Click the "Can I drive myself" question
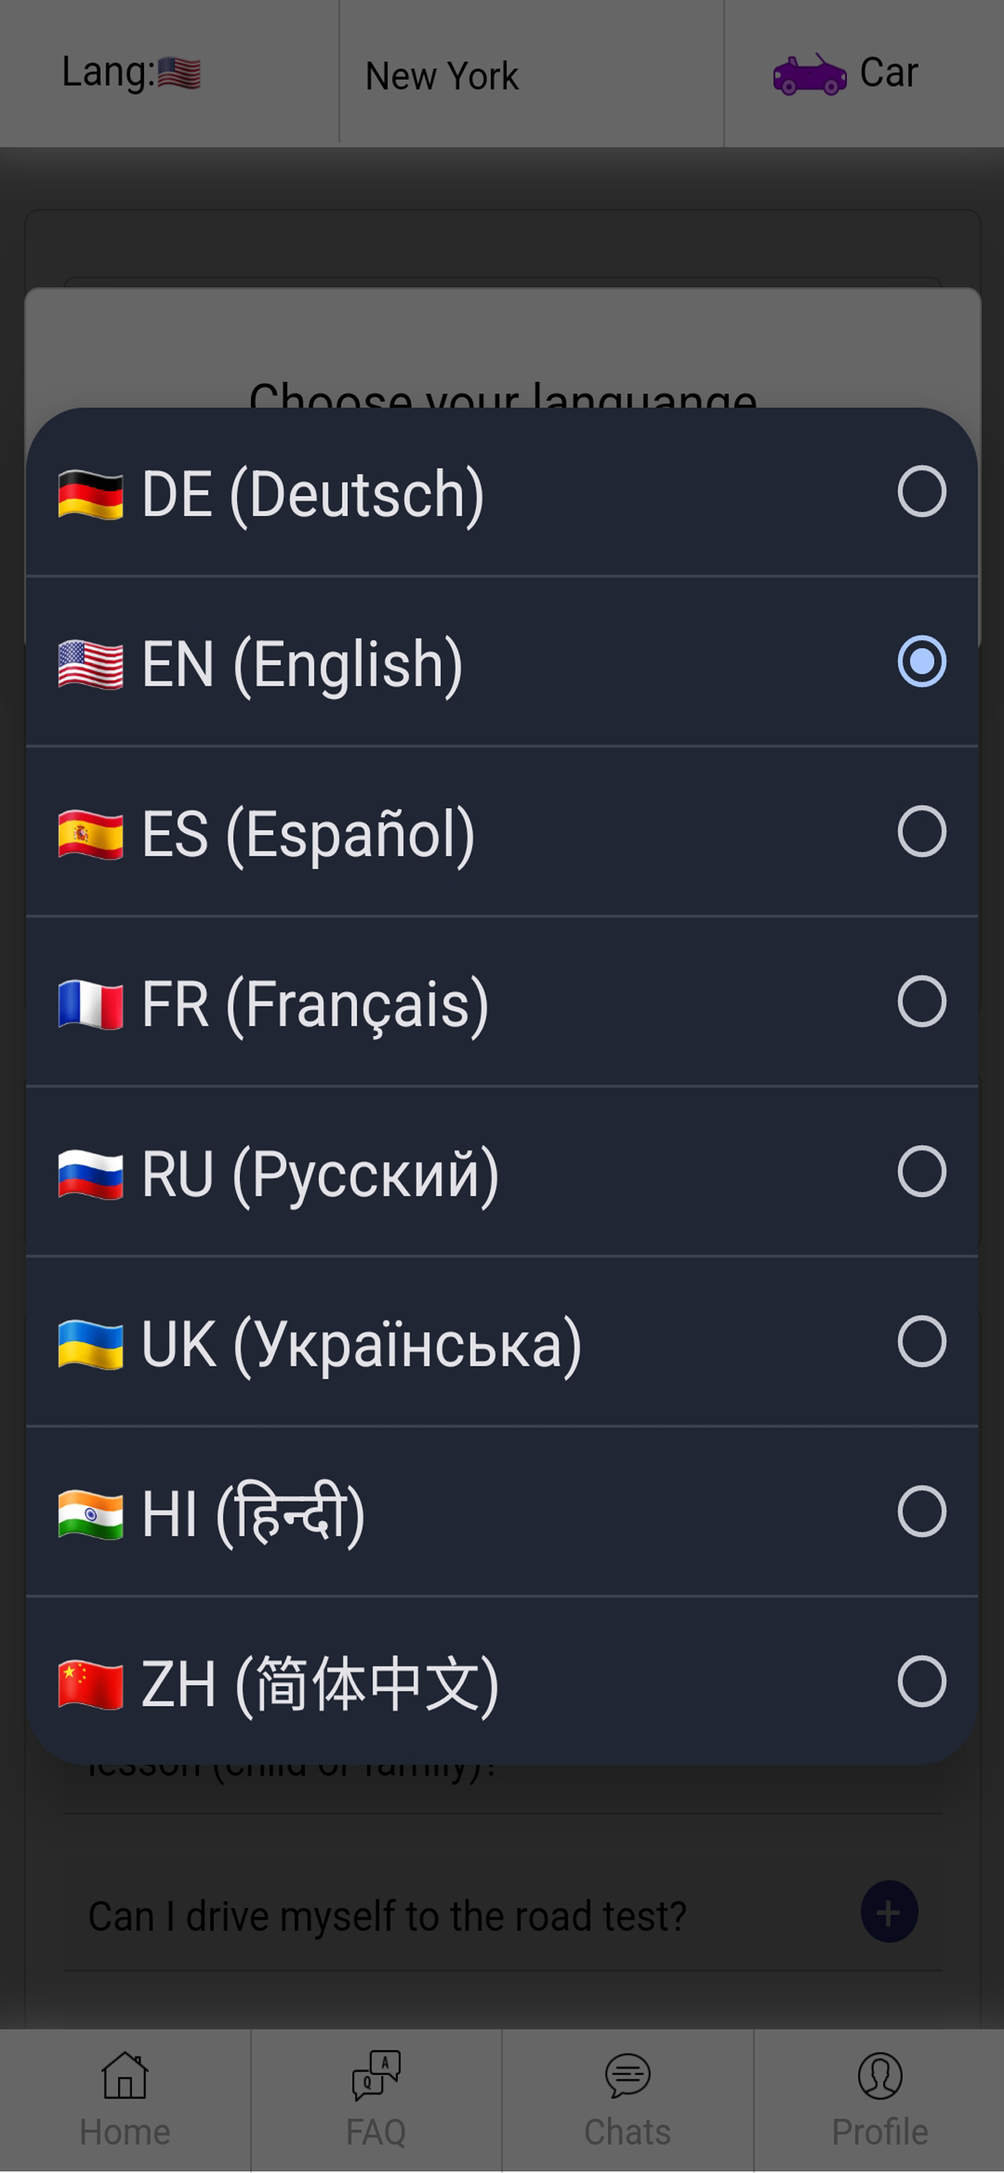Image resolution: width=1004 pixels, height=2173 pixels. point(387,1916)
